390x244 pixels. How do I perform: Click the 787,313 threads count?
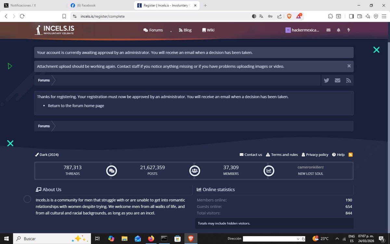click(x=72, y=167)
